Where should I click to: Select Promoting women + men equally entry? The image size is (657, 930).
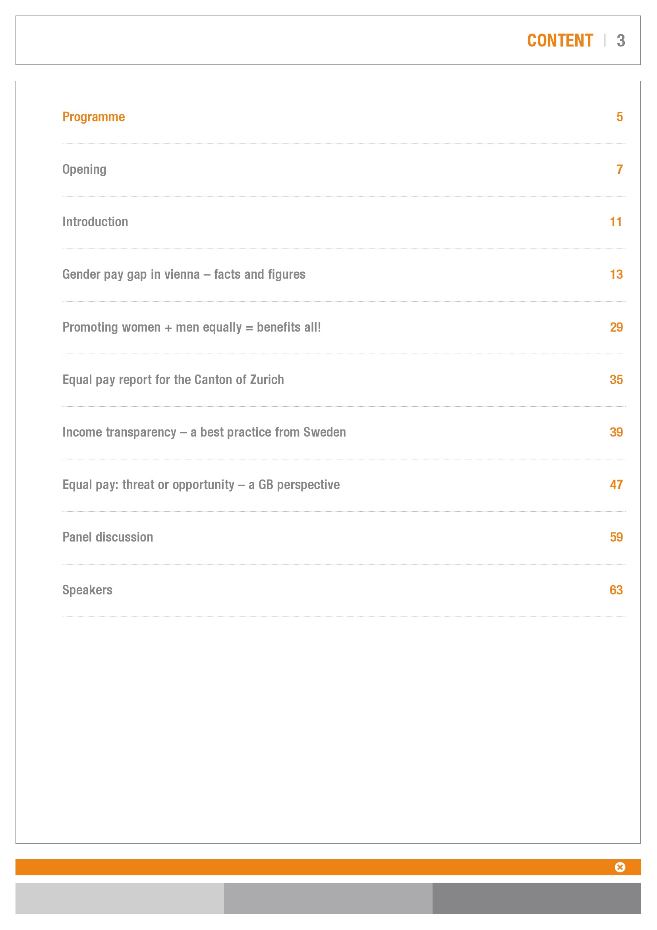(x=191, y=327)
